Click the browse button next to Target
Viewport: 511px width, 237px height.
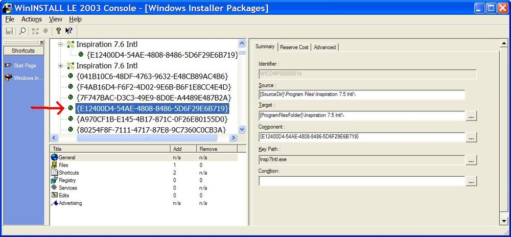click(471, 116)
